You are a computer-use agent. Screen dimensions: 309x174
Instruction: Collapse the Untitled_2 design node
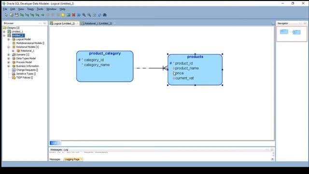[4, 35]
